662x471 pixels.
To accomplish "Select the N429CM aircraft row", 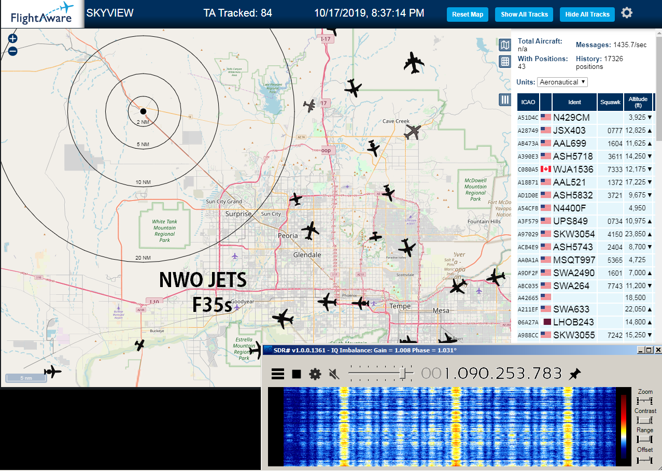I will [x=586, y=118].
